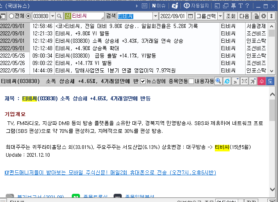Select news '티비씨, +14.17% VI 발동'
Viewport: 278px width, 202px height.
[84, 63]
